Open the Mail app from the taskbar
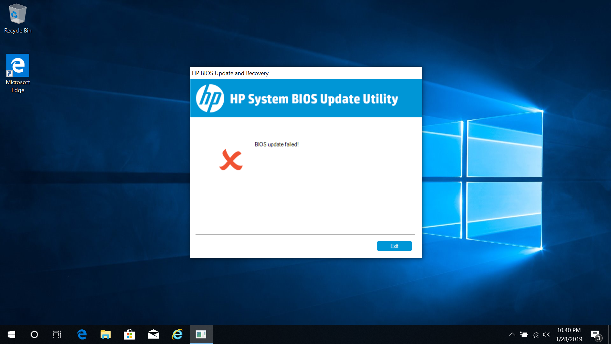Screen dimensions: 611x344 coord(153,334)
